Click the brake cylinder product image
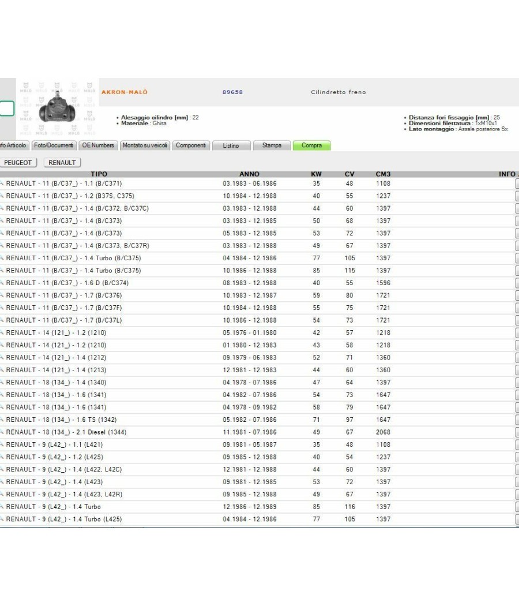 (x=57, y=109)
